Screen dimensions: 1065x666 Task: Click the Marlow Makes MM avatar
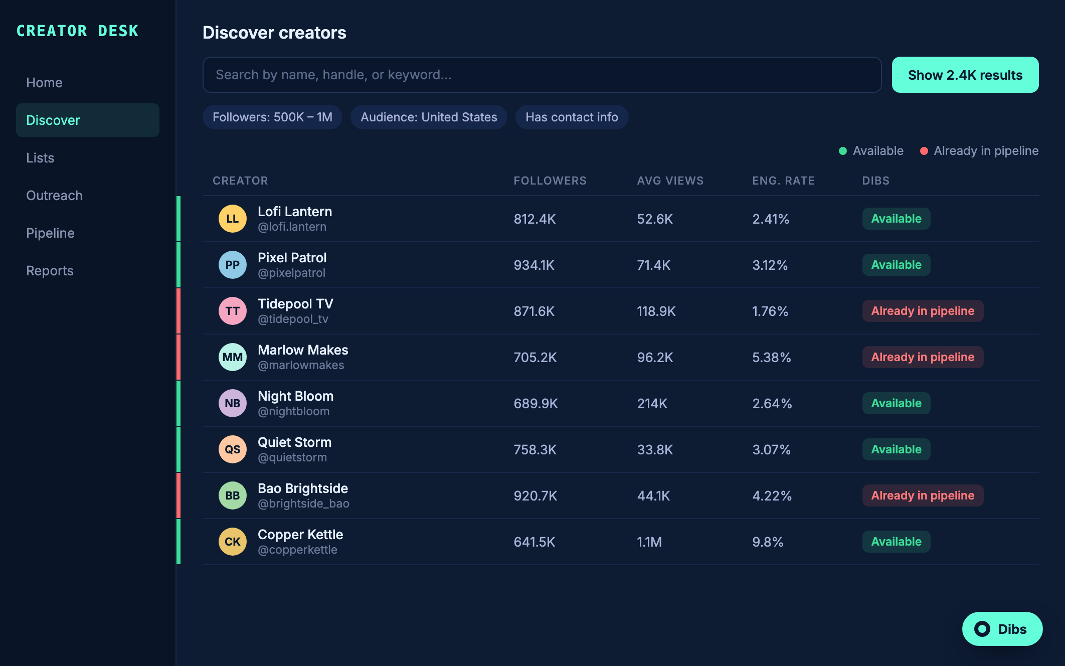pyautogui.click(x=232, y=357)
